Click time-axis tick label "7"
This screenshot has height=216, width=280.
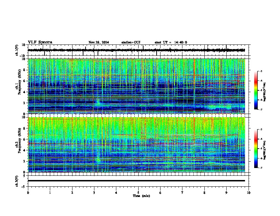(182, 193)
